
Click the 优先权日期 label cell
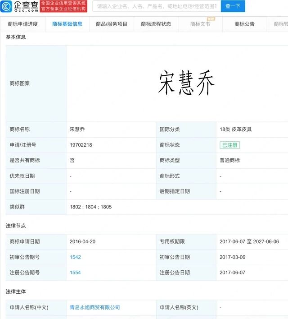point(36,176)
